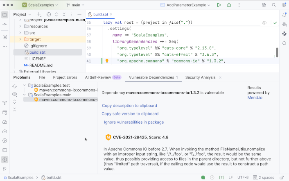The height and width of the screenshot is (181, 289).
Task: Open more run actions menu
Action: click(x=239, y=5)
